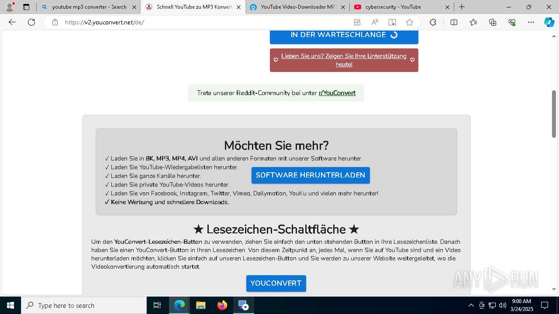Click the Laden Sie private YouTube-Videos herunter line
The image size is (559, 314).
[x=167, y=184]
